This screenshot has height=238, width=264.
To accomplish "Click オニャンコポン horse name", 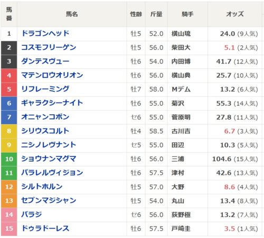I will point(45,117).
